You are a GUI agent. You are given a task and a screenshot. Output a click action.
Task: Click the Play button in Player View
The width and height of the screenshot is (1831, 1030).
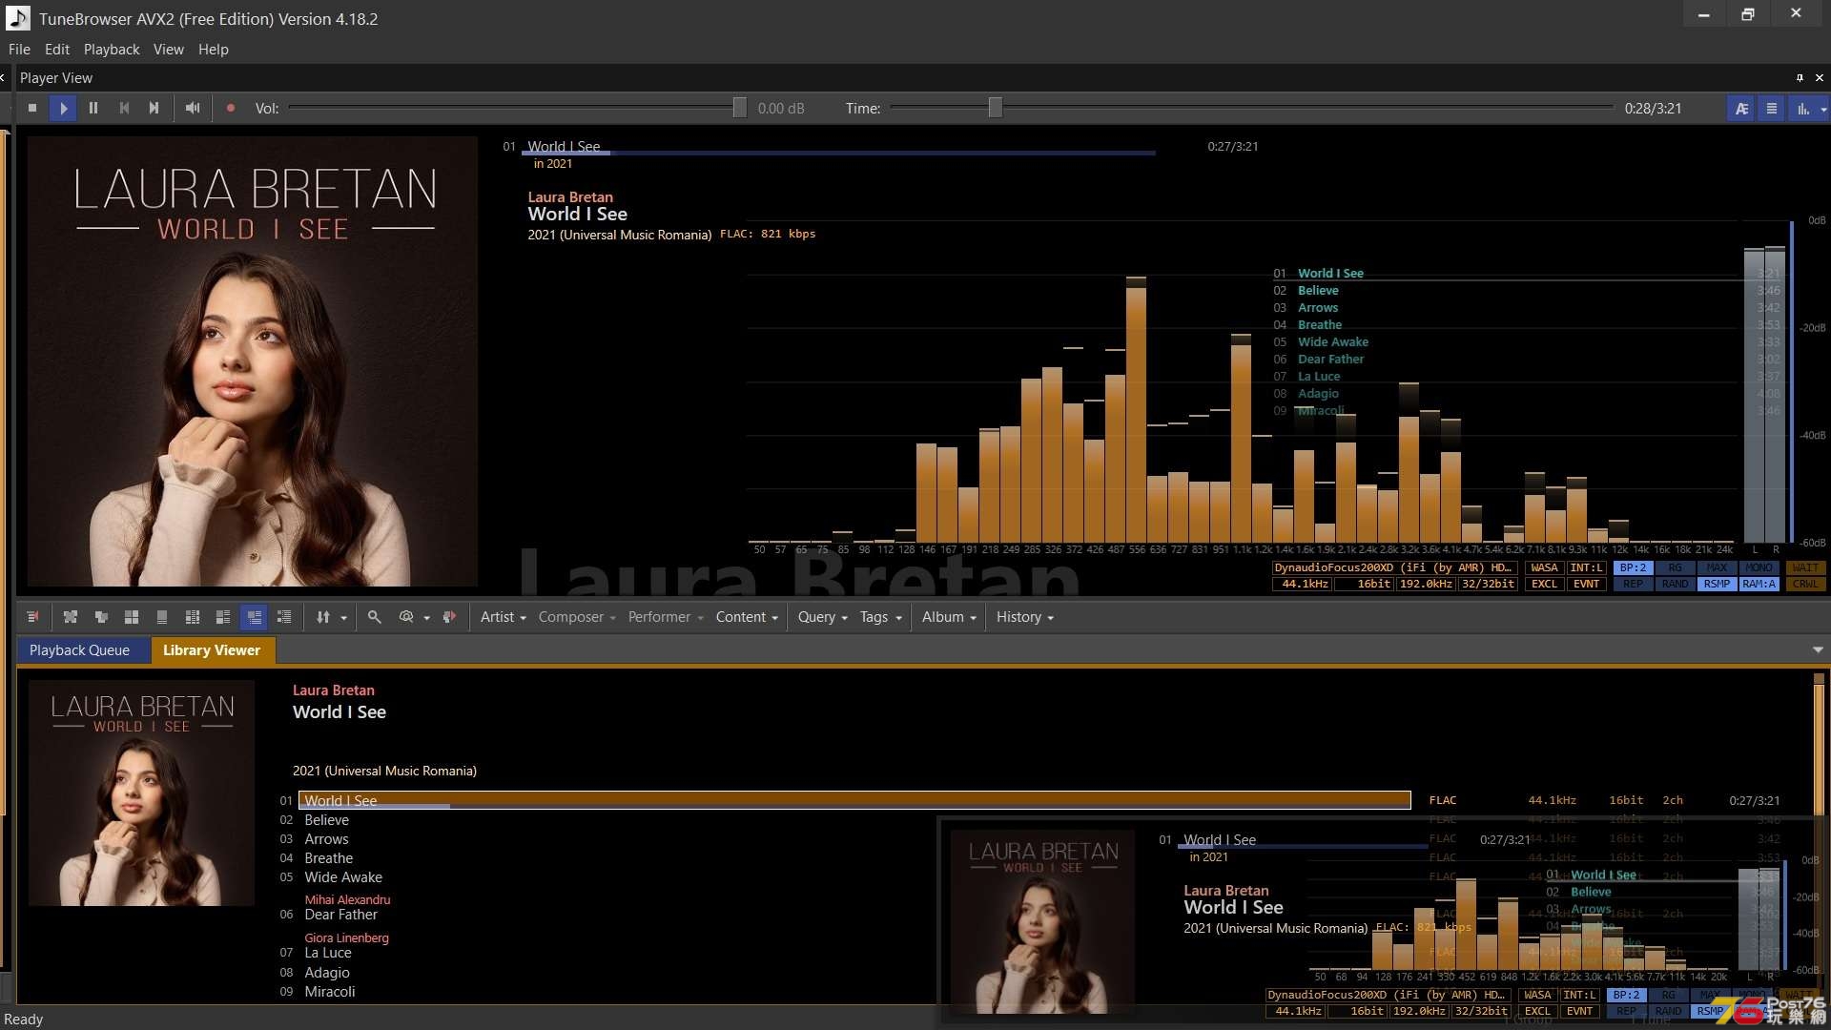pyautogui.click(x=63, y=108)
